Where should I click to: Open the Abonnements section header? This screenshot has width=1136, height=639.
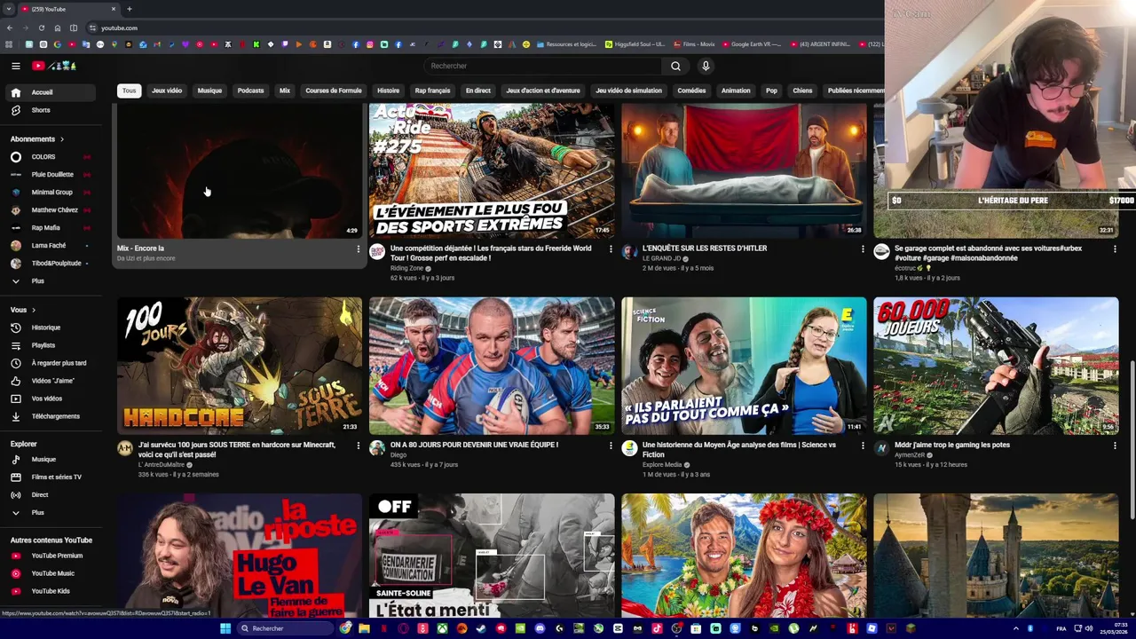(x=37, y=139)
